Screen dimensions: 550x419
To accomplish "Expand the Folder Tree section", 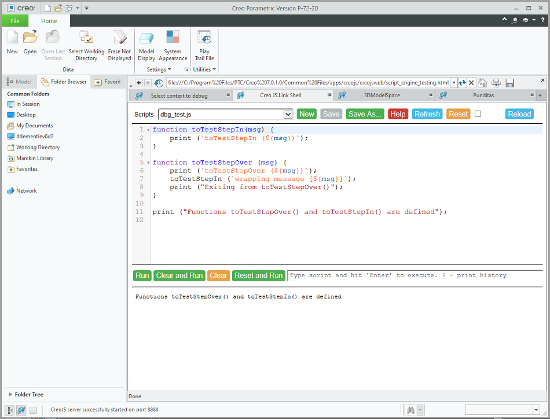I will (10, 395).
